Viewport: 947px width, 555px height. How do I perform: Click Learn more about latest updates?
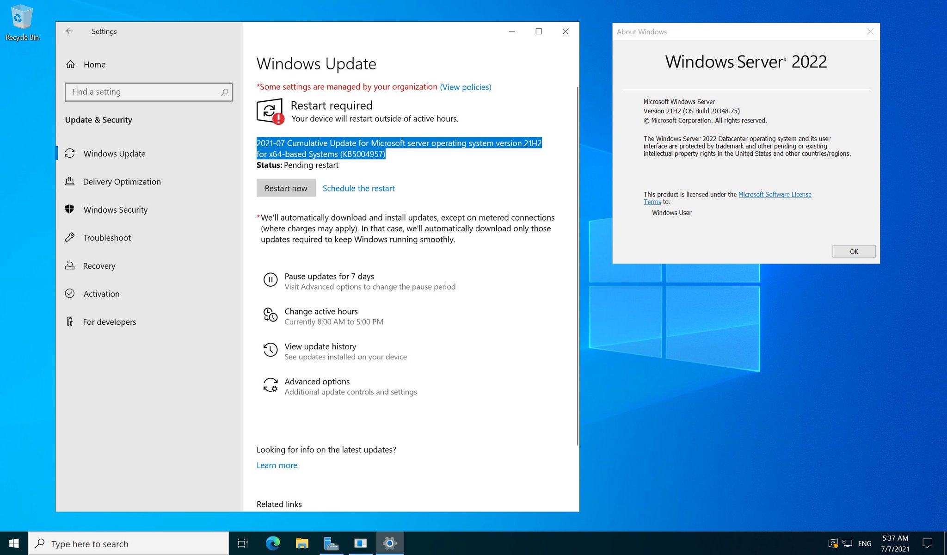point(277,465)
